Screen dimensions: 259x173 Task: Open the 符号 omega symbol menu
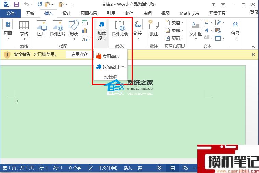235,30
